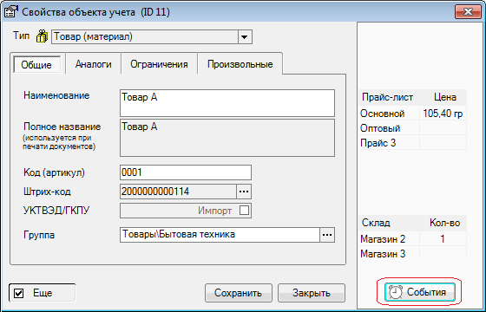
Task: Switch to the Аналоги tab
Action: [x=94, y=64]
